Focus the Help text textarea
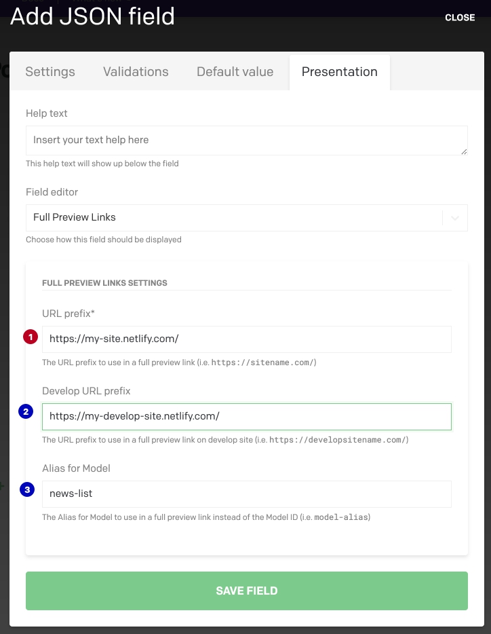Viewport: 491px width, 634px height. 246,141
